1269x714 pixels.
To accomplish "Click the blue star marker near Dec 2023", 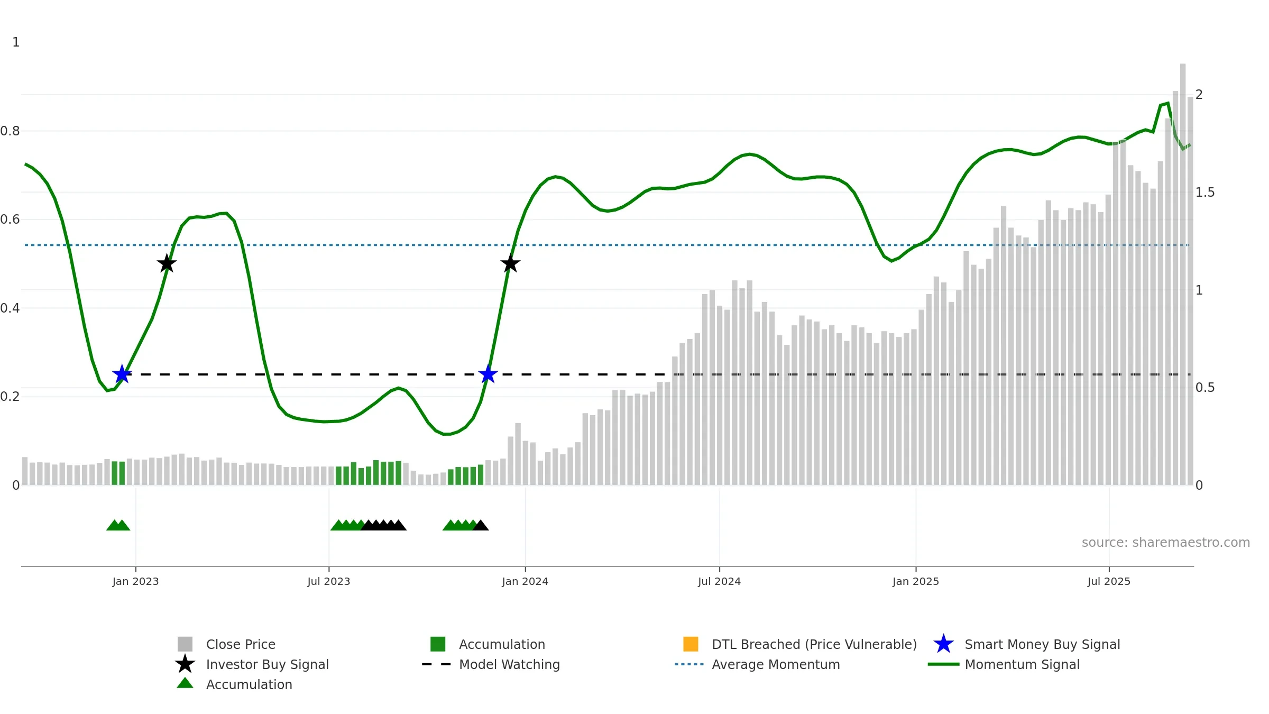I will [488, 374].
